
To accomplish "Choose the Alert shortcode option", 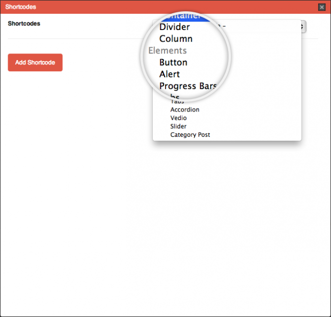I will 170,74.
